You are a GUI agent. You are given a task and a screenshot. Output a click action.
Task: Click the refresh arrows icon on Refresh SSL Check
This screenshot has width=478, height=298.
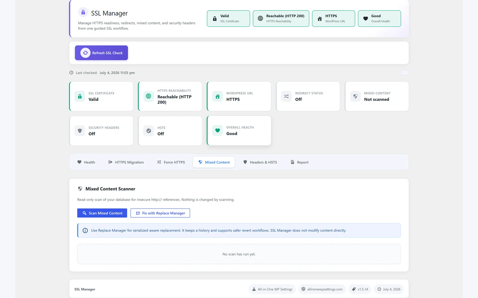pyautogui.click(x=85, y=53)
